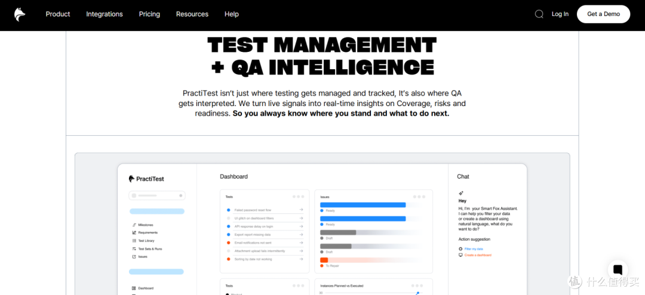Click the Sorting by date not working text
Image resolution: width=645 pixels, height=295 pixels.
(253, 259)
